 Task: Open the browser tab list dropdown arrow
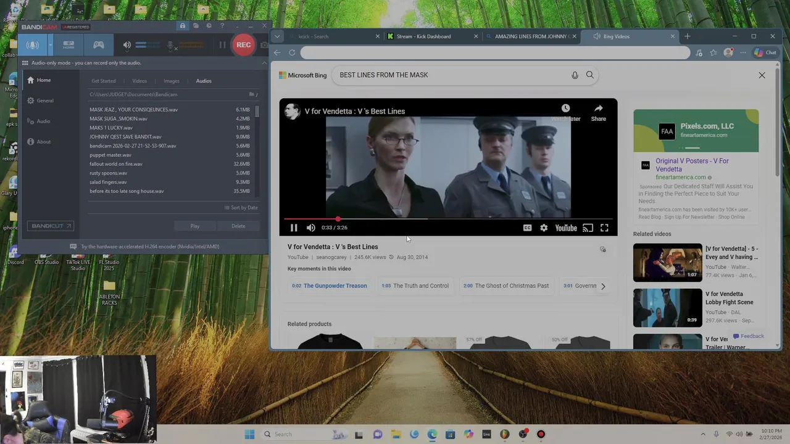tap(277, 36)
